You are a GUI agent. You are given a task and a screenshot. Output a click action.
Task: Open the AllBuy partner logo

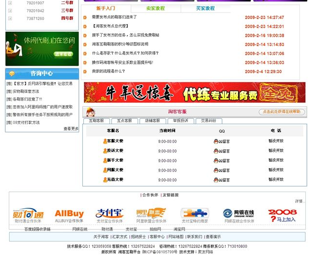(x=69, y=213)
